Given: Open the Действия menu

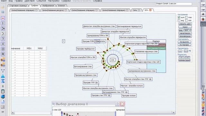Looking at the screenshot, I should coord(29,1).
